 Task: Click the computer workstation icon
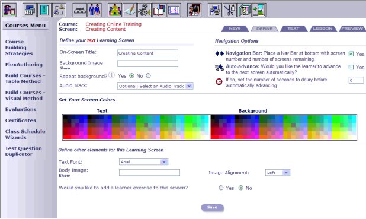(x=215, y=10)
